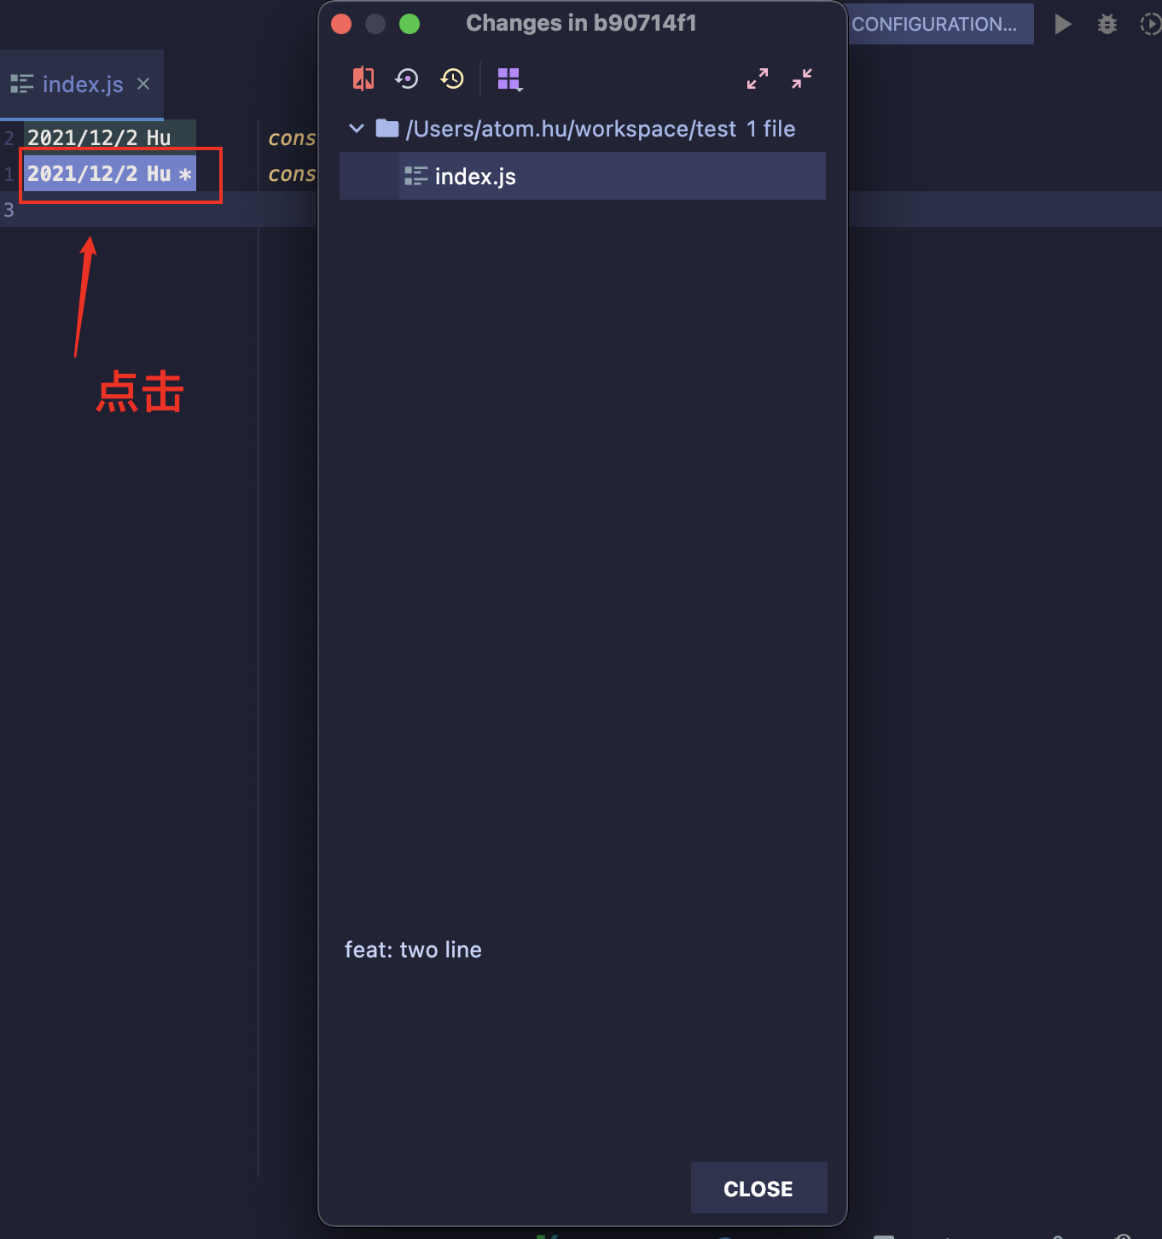Expand all nodes in the changes tree
1162x1239 pixels.
[x=758, y=79]
